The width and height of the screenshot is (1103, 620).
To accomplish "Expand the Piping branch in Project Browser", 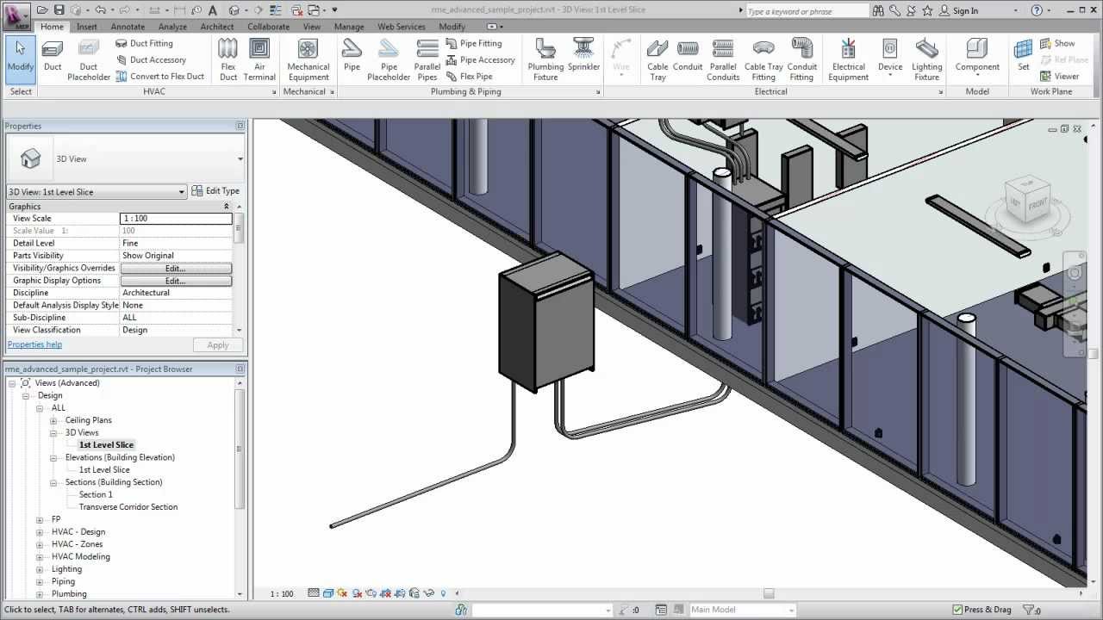I will point(40,581).
